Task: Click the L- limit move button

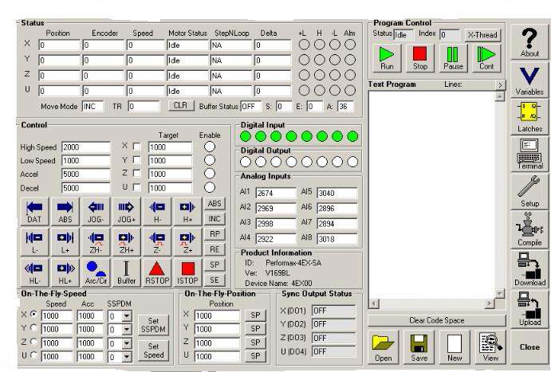Action: [x=34, y=242]
